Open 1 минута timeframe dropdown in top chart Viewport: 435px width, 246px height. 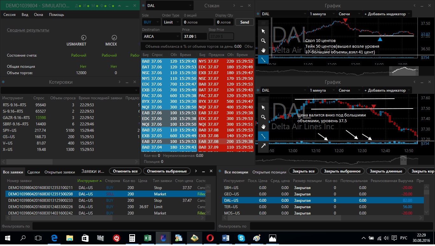[323, 14]
